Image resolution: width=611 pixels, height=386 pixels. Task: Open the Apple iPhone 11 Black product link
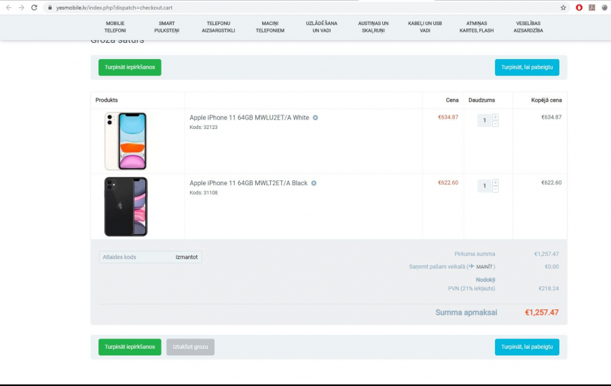[248, 183]
